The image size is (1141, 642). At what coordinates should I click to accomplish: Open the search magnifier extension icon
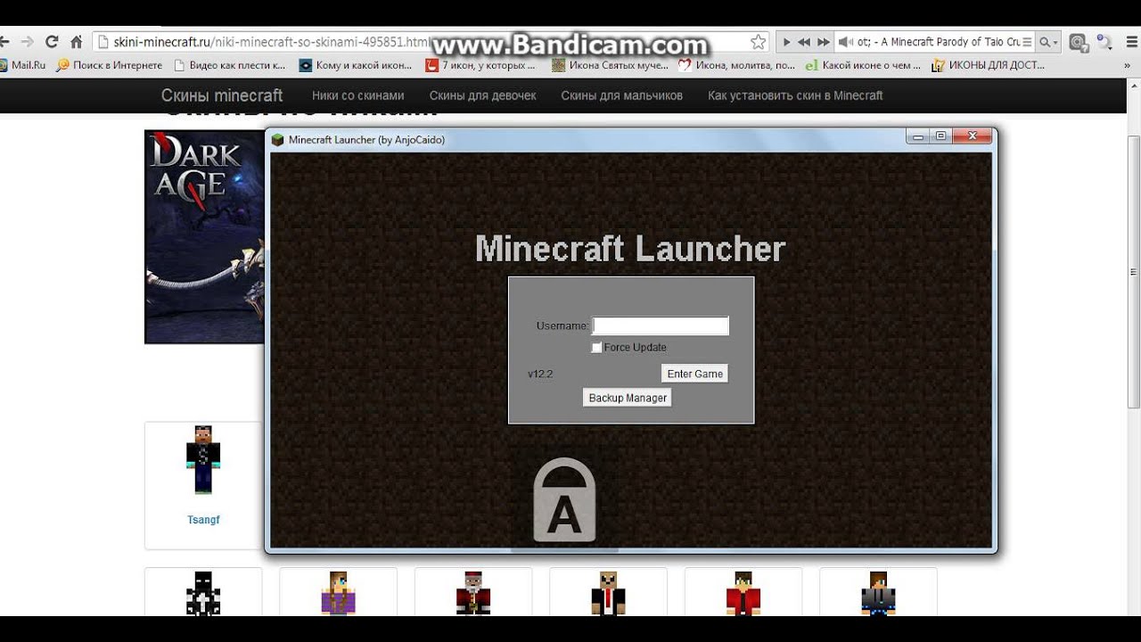coord(1104,42)
